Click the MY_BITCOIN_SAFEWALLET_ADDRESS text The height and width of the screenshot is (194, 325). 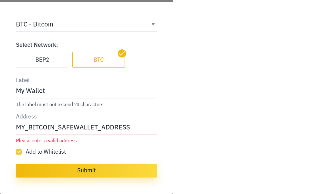tap(73, 127)
